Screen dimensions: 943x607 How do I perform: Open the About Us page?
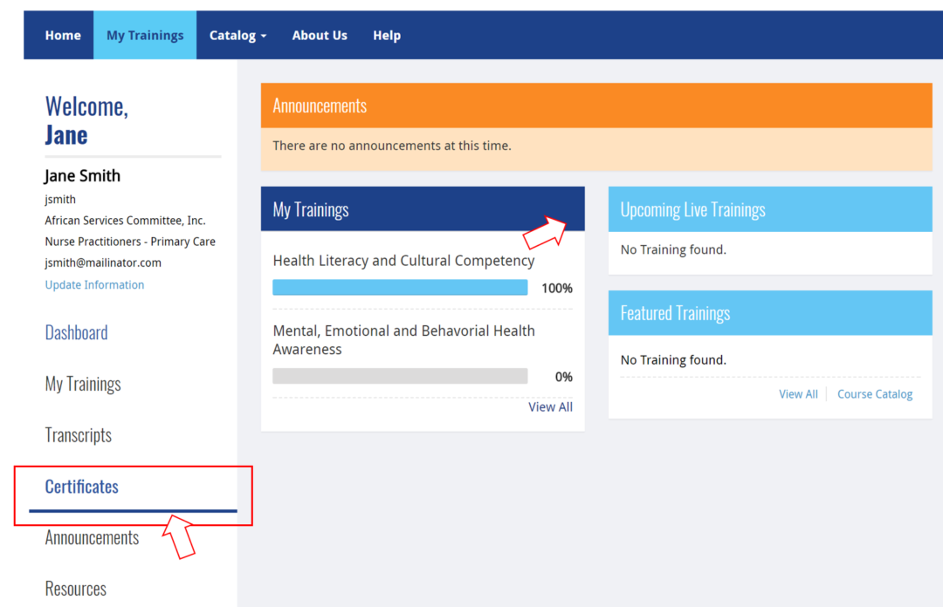tap(320, 36)
